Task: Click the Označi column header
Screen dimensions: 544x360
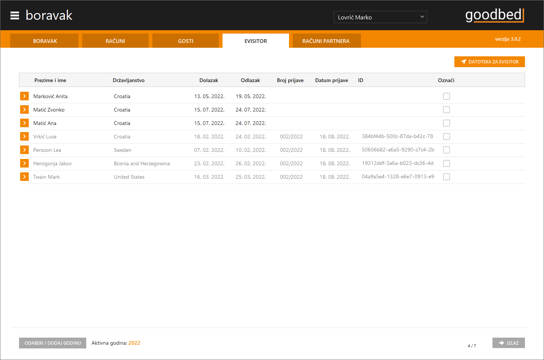Action: (x=446, y=80)
